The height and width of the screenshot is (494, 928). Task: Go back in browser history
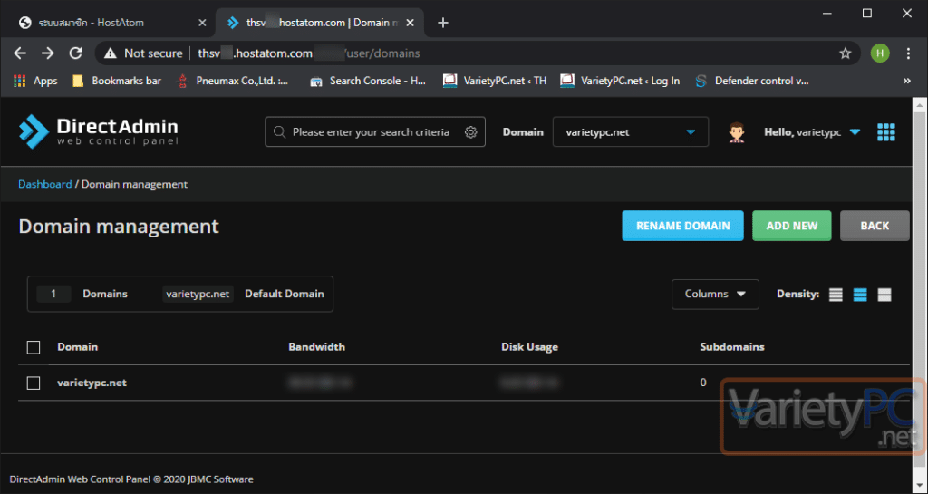click(20, 53)
